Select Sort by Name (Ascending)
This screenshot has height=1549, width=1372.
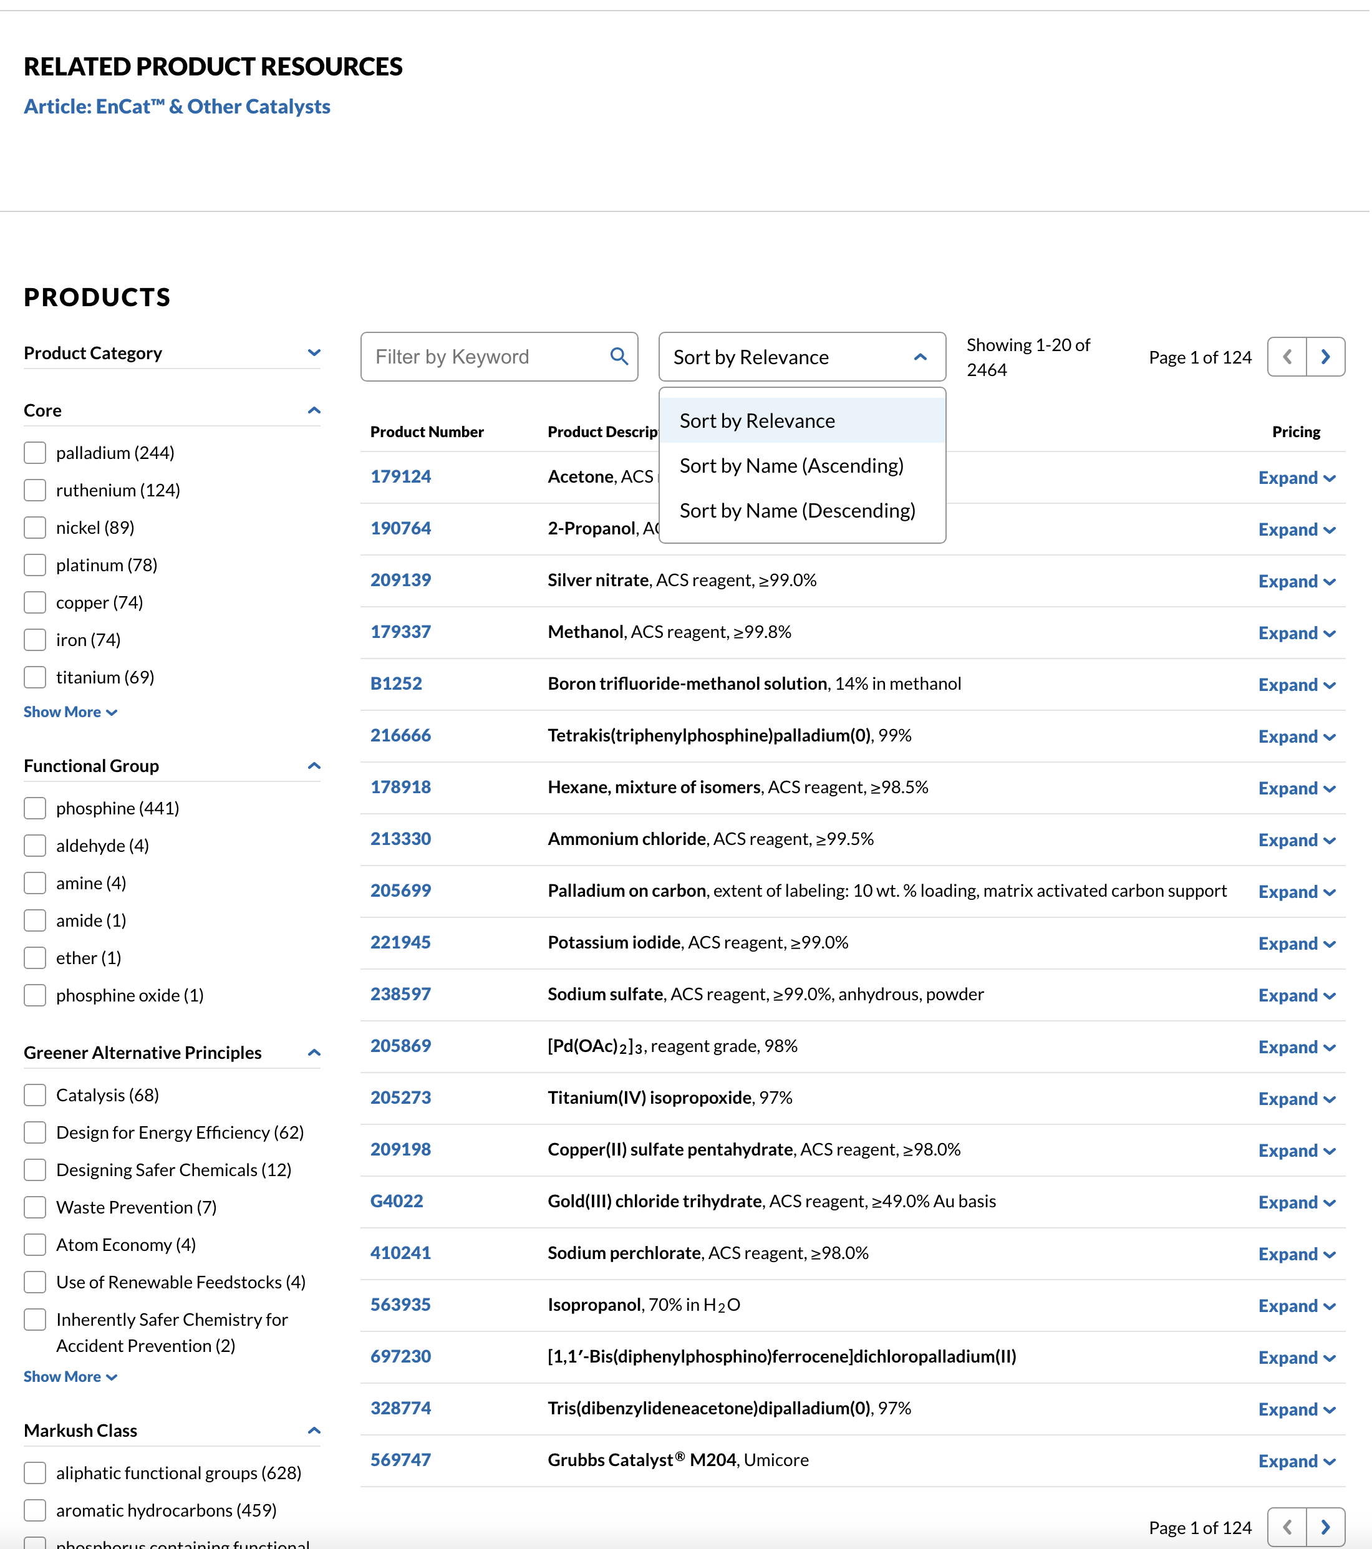pyautogui.click(x=791, y=465)
